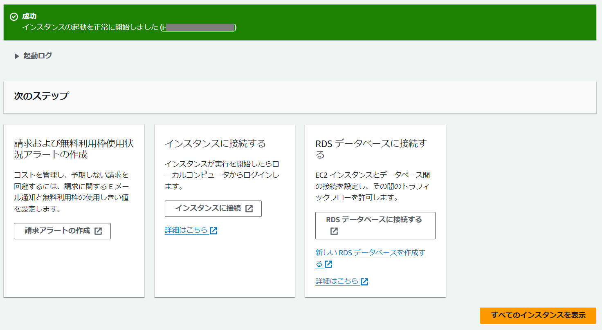Click external-link icon in RDS connect button
Viewport: 602px width, 330px height.
(334, 231)
